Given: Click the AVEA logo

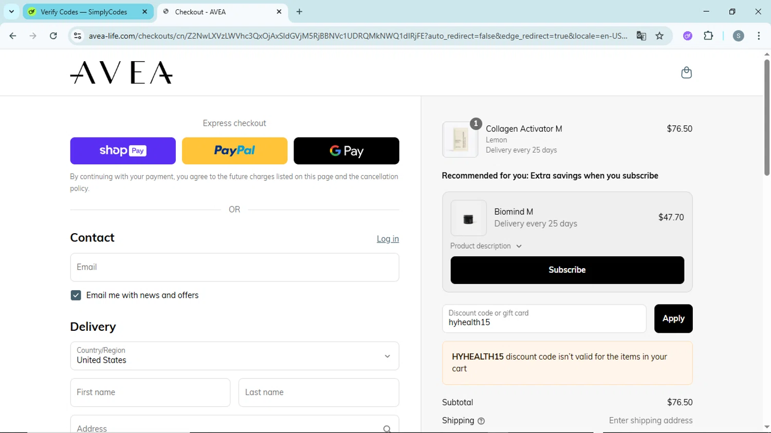Looking at the screenshot, I should pos(121,72).
